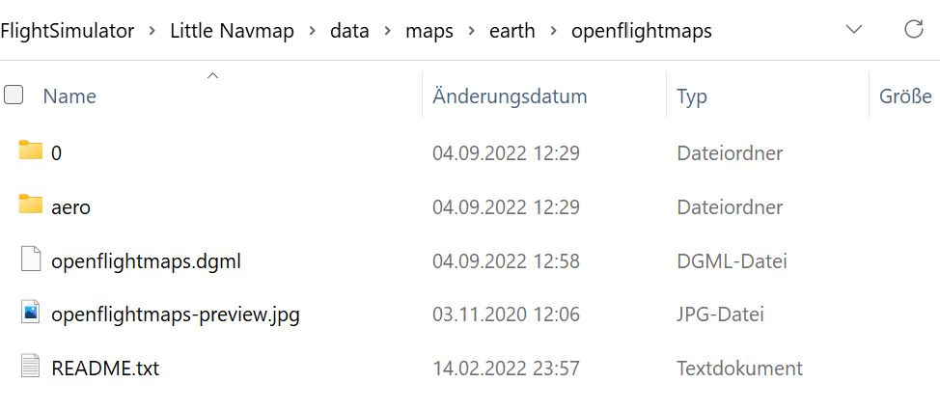The height and width of the screenshot is (410, 940).
Task: Sort by the Größe column
Action: pyautogui.click(x=904, y=96)
